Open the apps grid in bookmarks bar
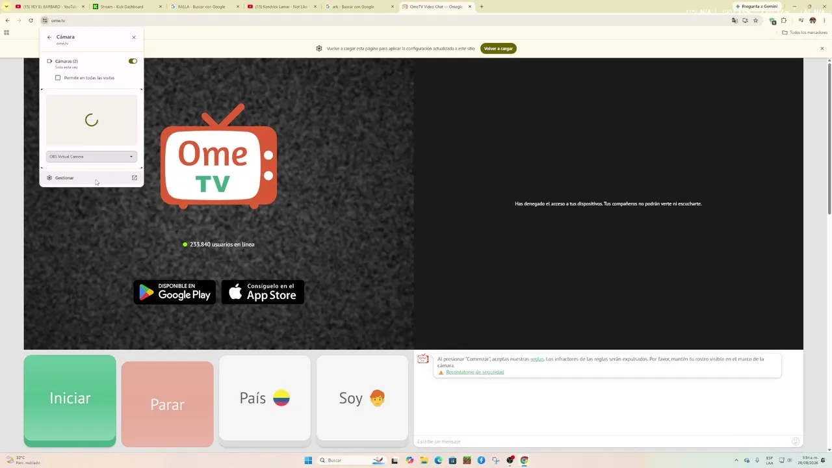Image resolution: width=832 pixels, height=468 pixels. pyautogui.click(x=6, y=32)
